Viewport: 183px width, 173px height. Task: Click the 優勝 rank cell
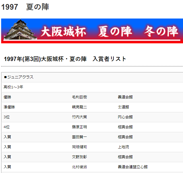pos(7,97)
